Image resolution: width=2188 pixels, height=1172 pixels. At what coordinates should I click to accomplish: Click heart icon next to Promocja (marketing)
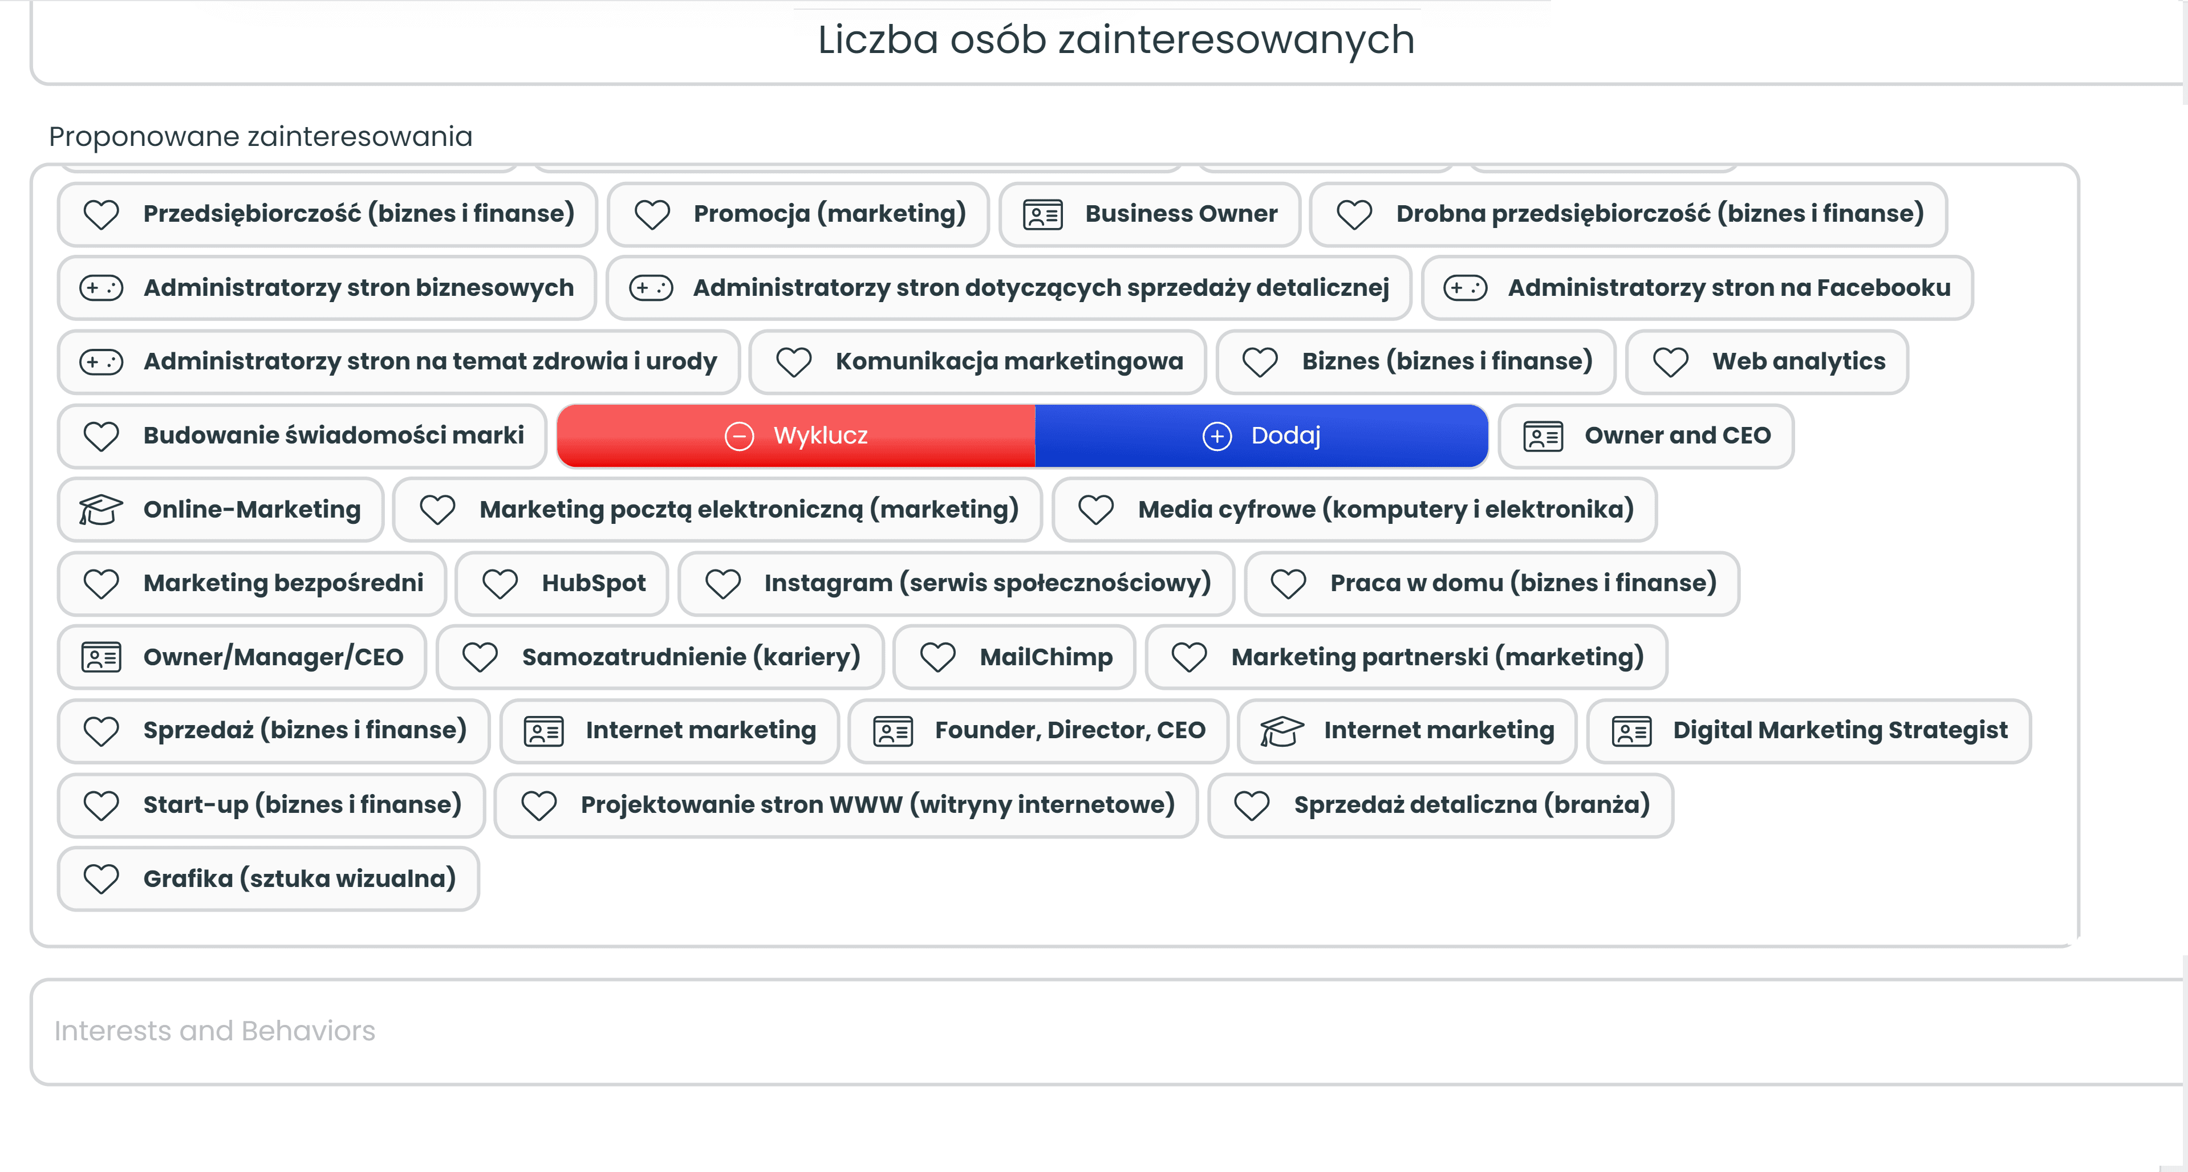[x=652, y=214]
